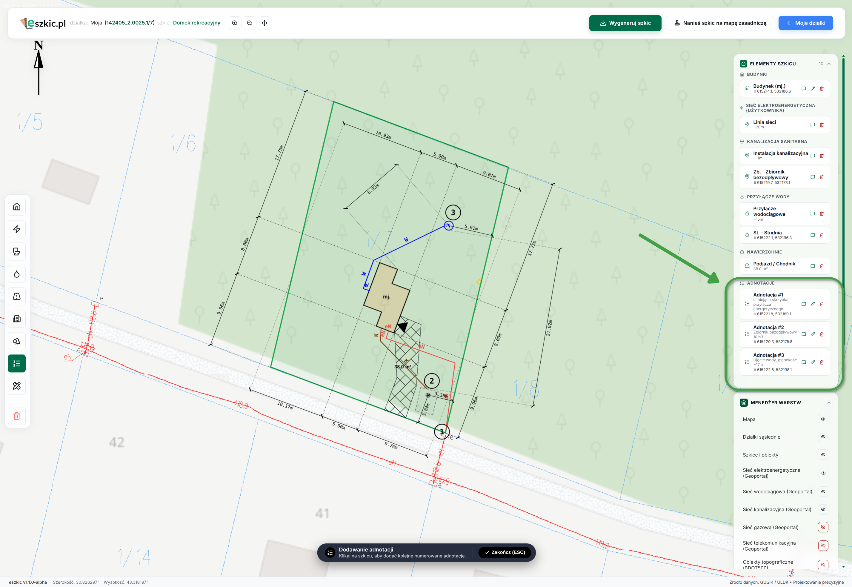The height and width of the screenshot is (587, 852).
Task: Select the neighbouring buildings tool icon
Action: click(16, 319)
